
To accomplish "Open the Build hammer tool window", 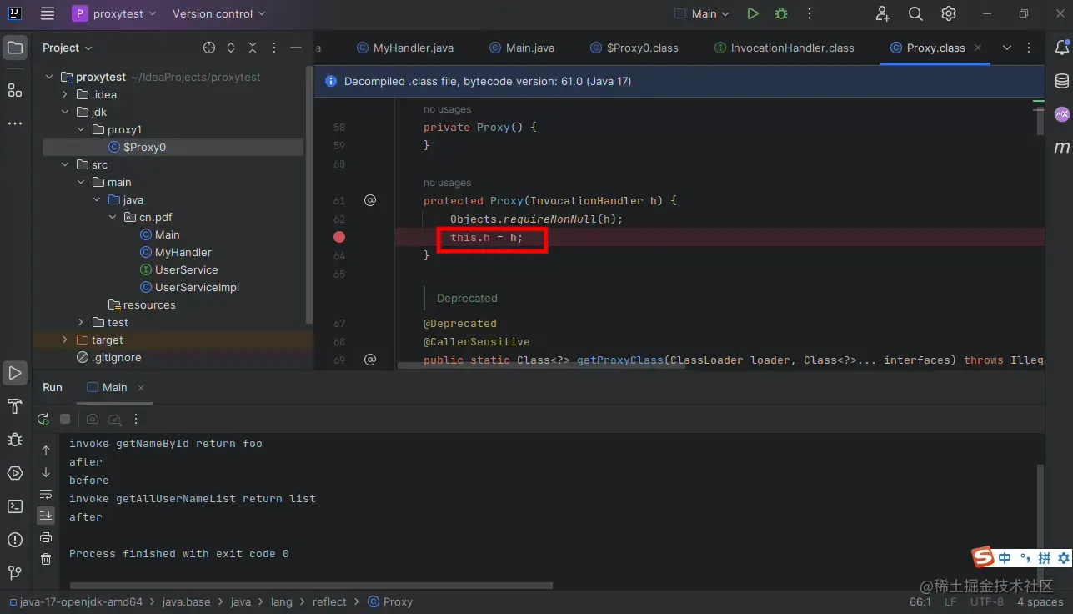I will (15, 406).
